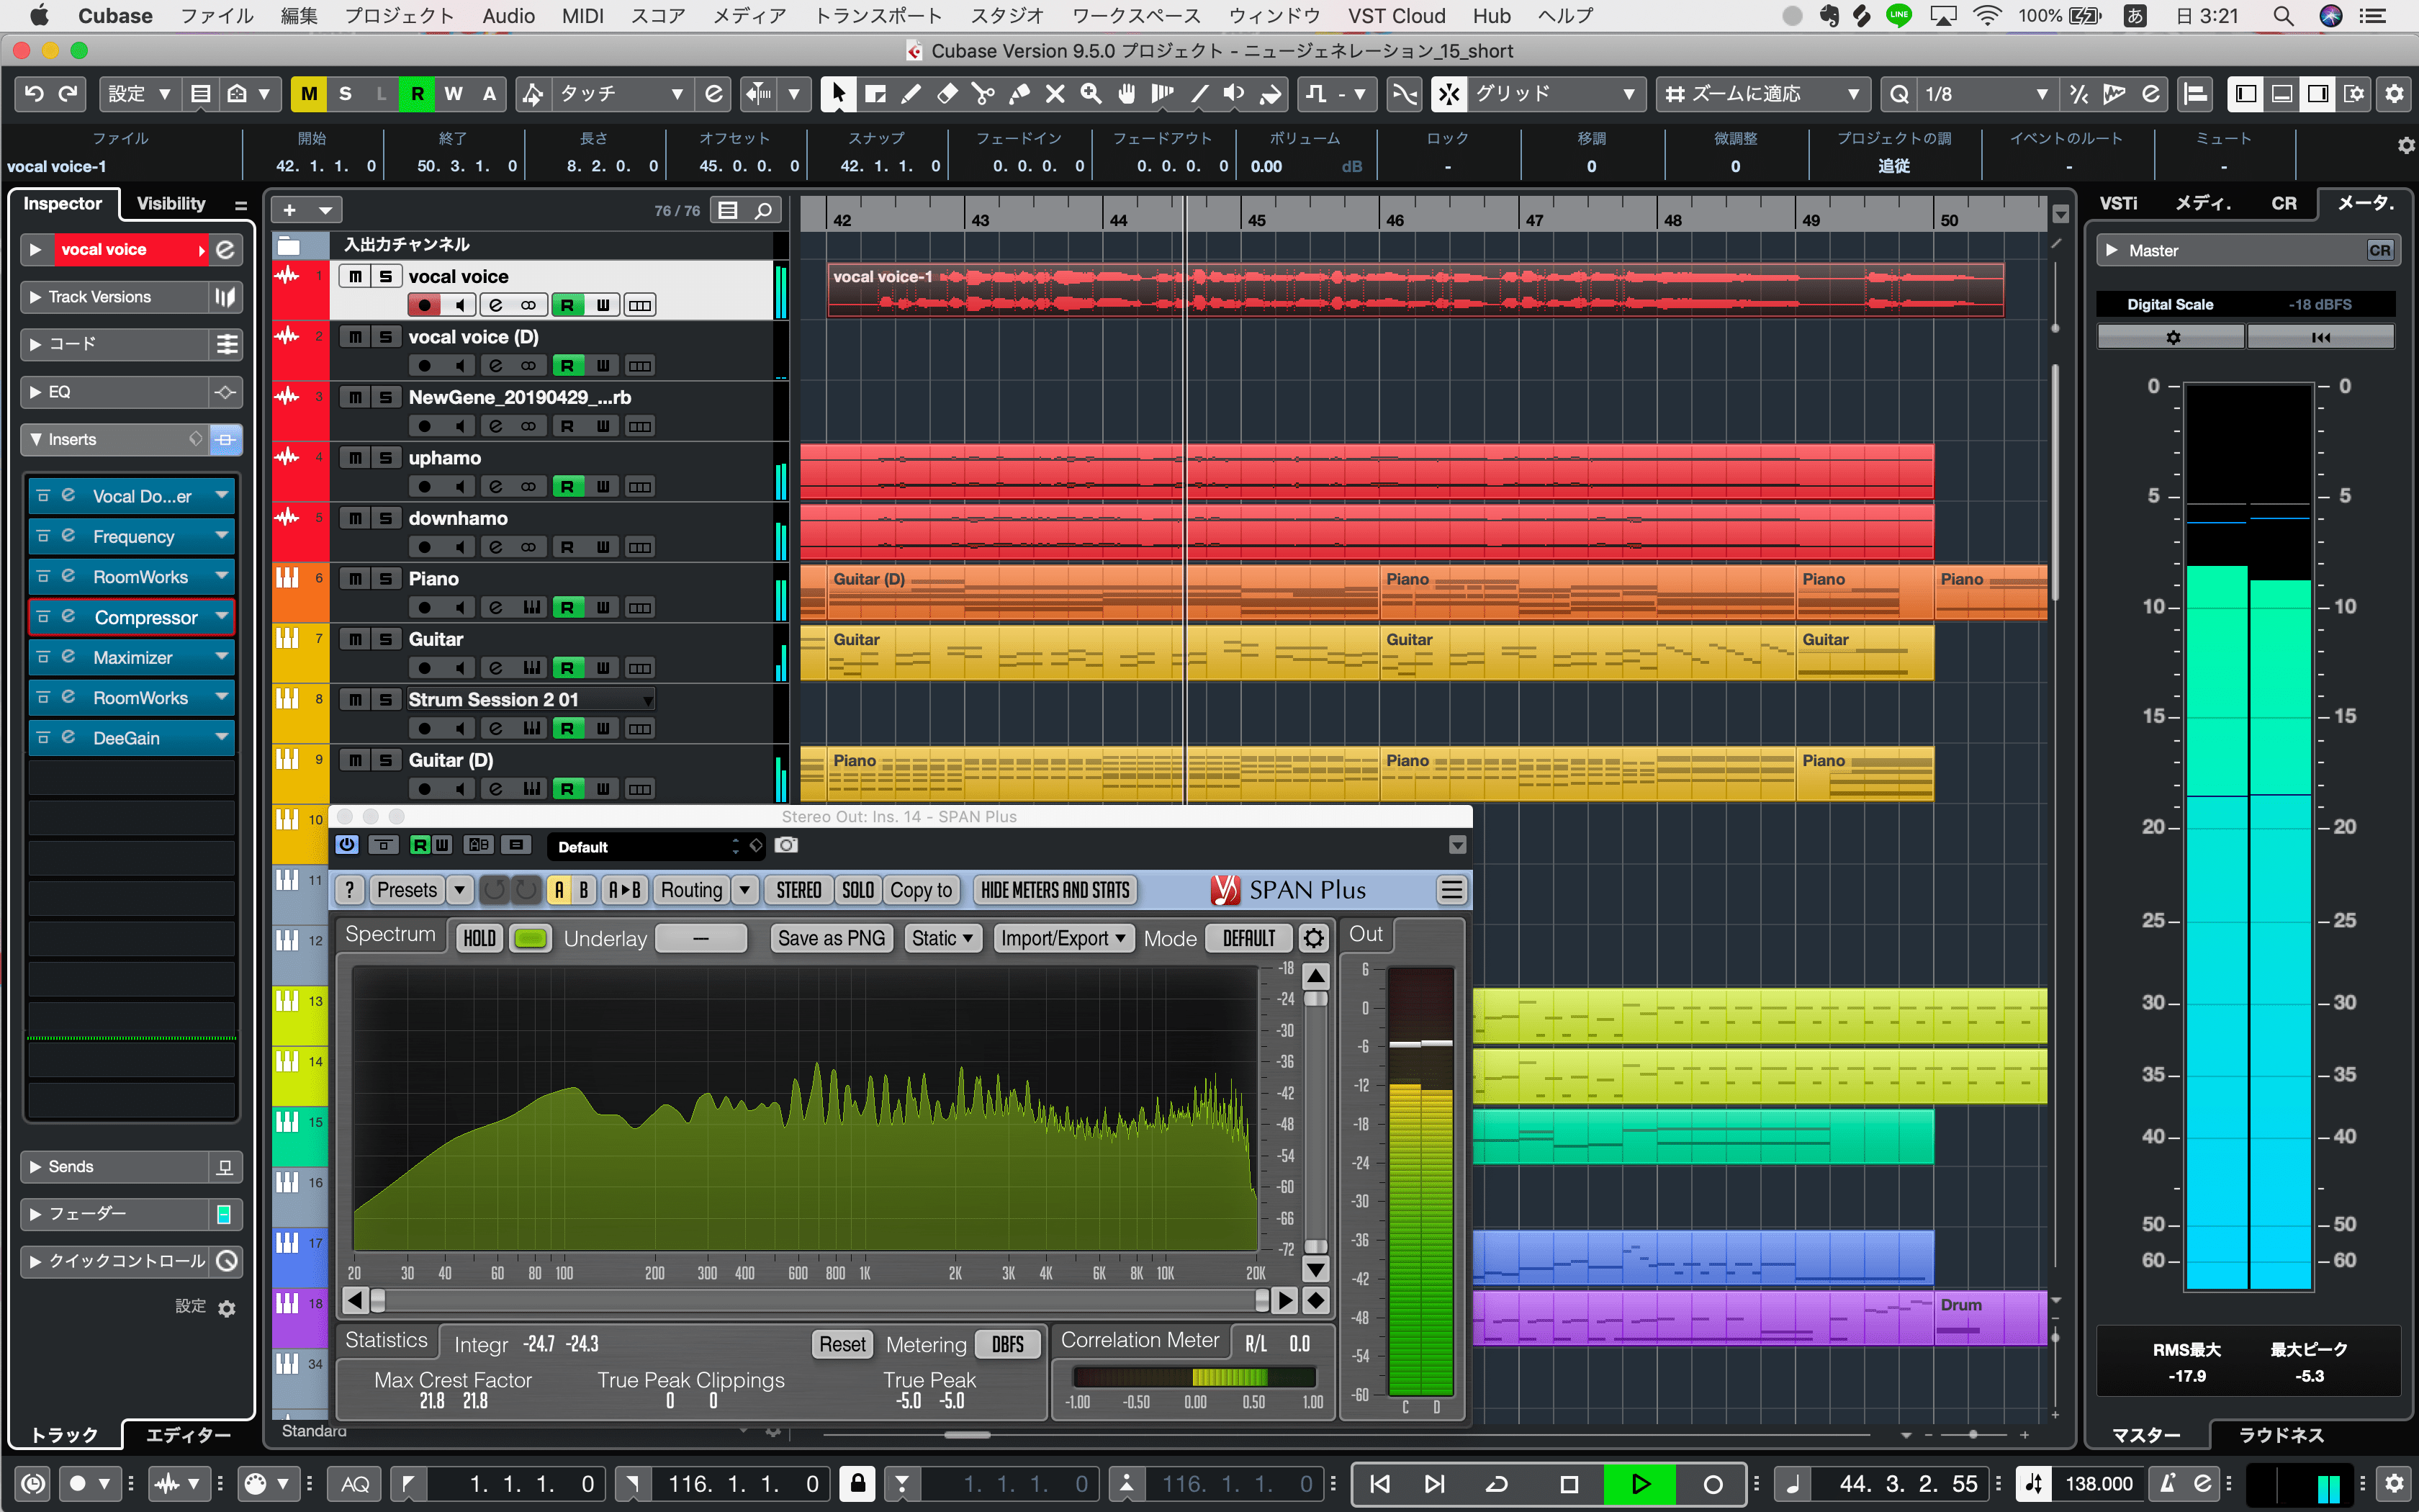Select the Draw pencil tool

click(911, 94)
